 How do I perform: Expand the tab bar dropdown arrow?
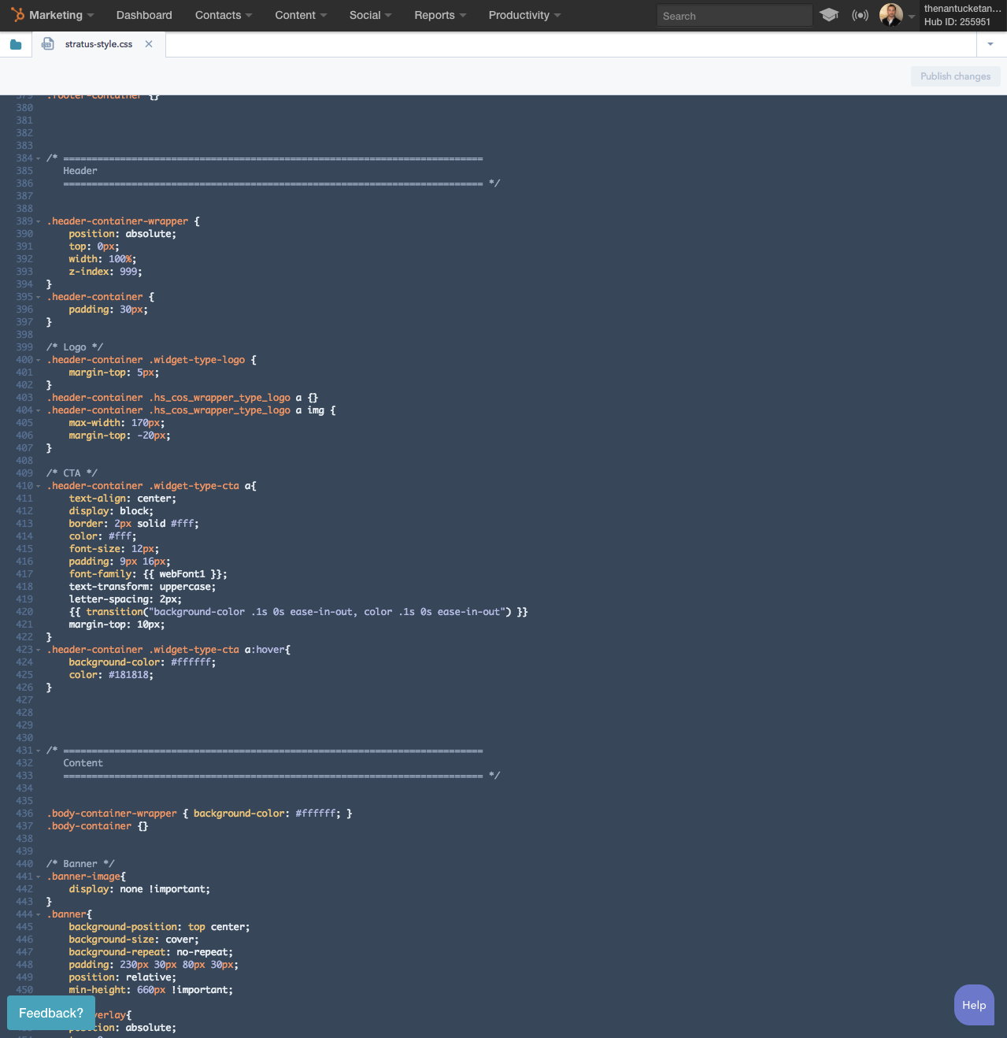pos(990,44)
